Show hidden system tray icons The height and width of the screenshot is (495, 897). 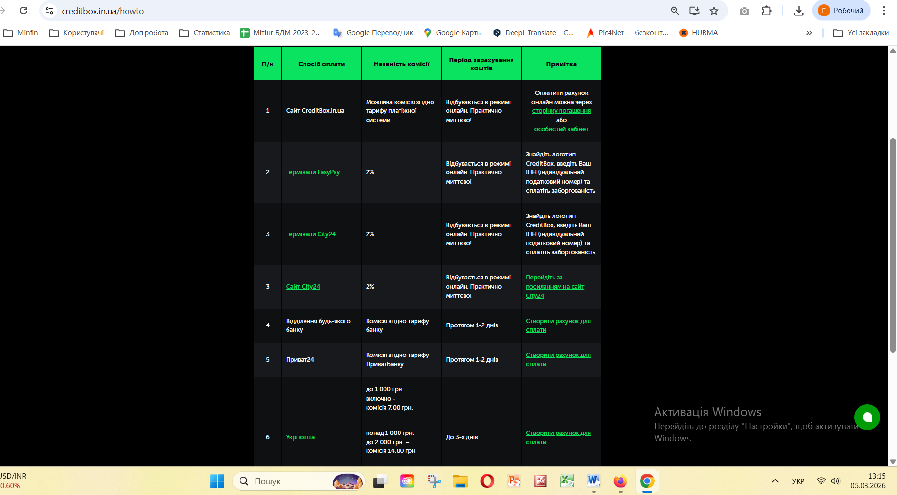pos(775,481)
